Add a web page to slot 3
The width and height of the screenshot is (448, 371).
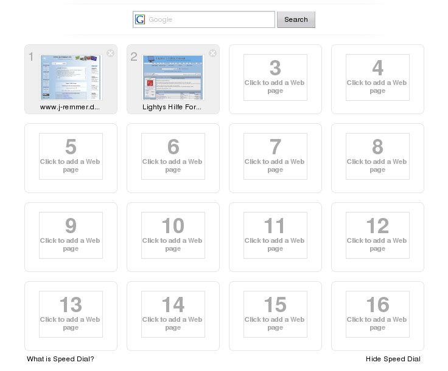click(x=275, y=79)
